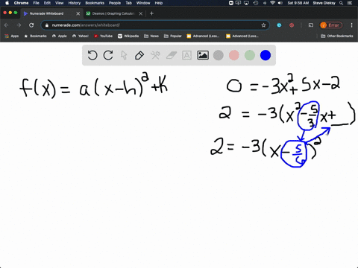Open the Window menu
This screenshot has width=358, height=268.
coord(143,3)
